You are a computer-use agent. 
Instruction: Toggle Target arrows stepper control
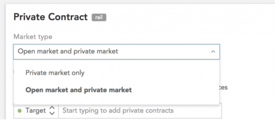[x=52, y=110]
